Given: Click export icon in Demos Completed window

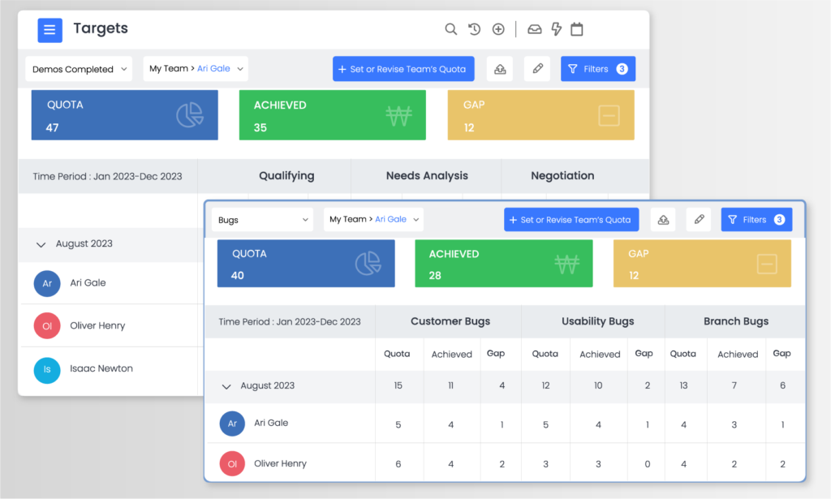Looking at the screenshot, I should tap(500, 69).
